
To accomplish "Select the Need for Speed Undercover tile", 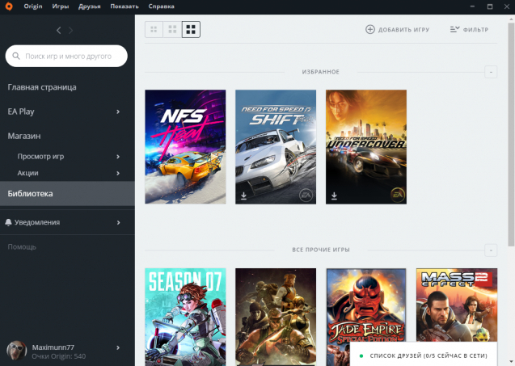I will [366, 147].
